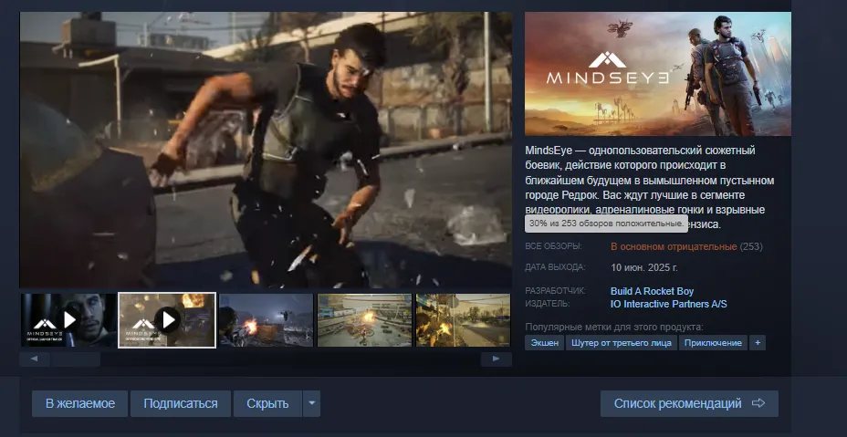The height and width of the screenshot is (437, 847).
Task: Open the 'В основном отрицательные' reviews link
Action: (674, 247)
